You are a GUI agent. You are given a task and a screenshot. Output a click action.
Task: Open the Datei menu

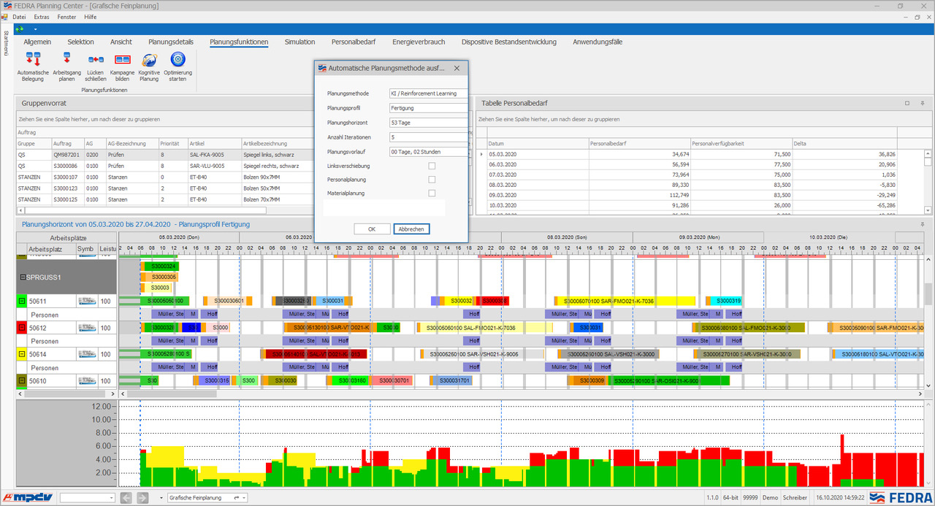pos(20,17)
